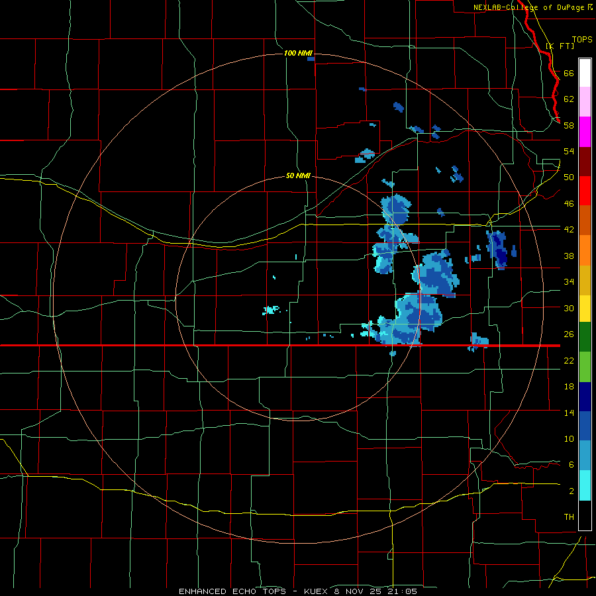Viewport: 596px width, 596px height.
Task: Click the "2" legend value
Action: point(571,491)
